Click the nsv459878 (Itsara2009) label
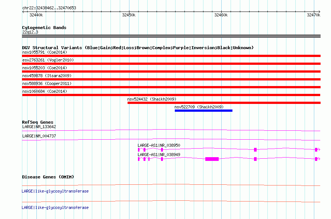The width and height of the screenshot is (331, 219). pos(47,76)
